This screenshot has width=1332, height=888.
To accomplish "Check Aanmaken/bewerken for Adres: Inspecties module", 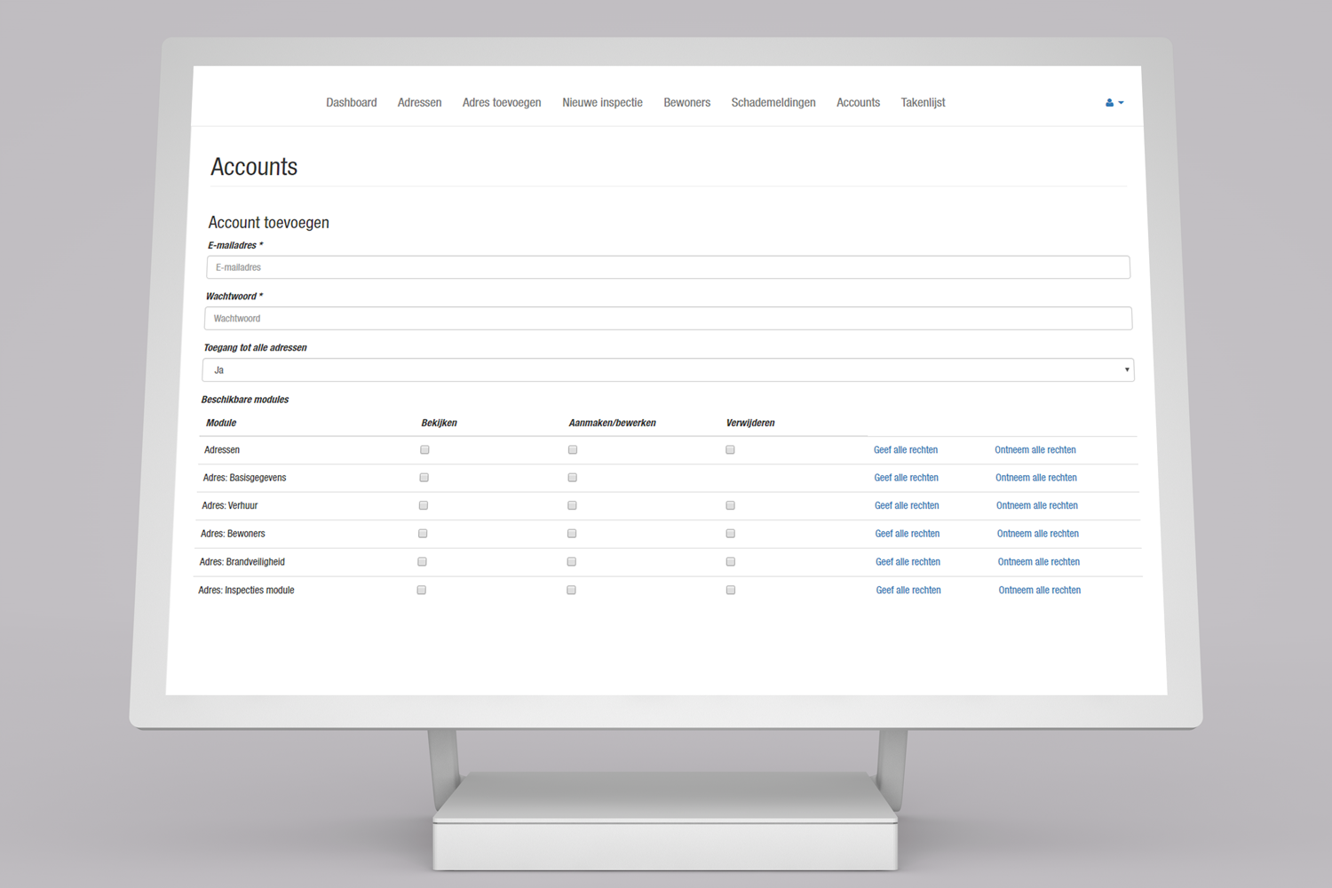I will pyautogui.click(x=571, y=591).
